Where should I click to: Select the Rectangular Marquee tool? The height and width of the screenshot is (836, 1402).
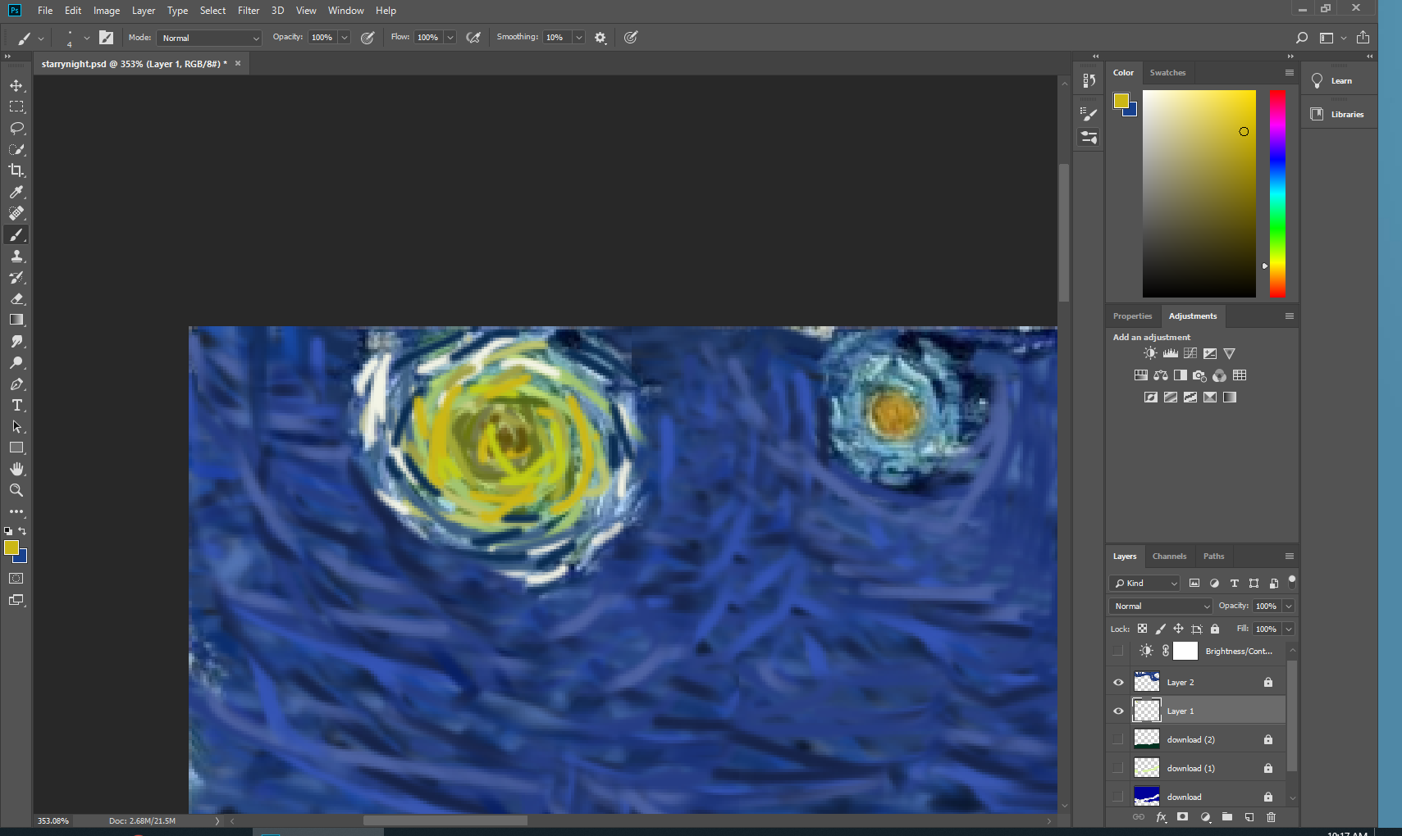click(x=16, y=107)
